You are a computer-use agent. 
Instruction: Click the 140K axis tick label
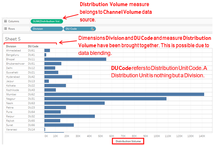[x=202, y=136]
